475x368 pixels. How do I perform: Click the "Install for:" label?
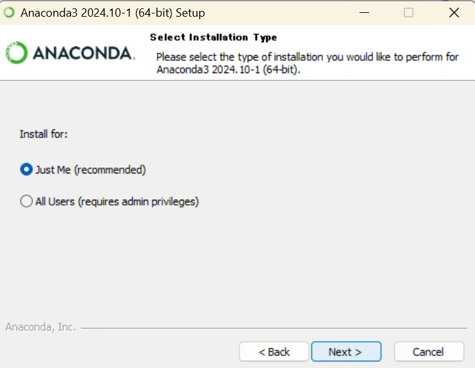[44, 134]
